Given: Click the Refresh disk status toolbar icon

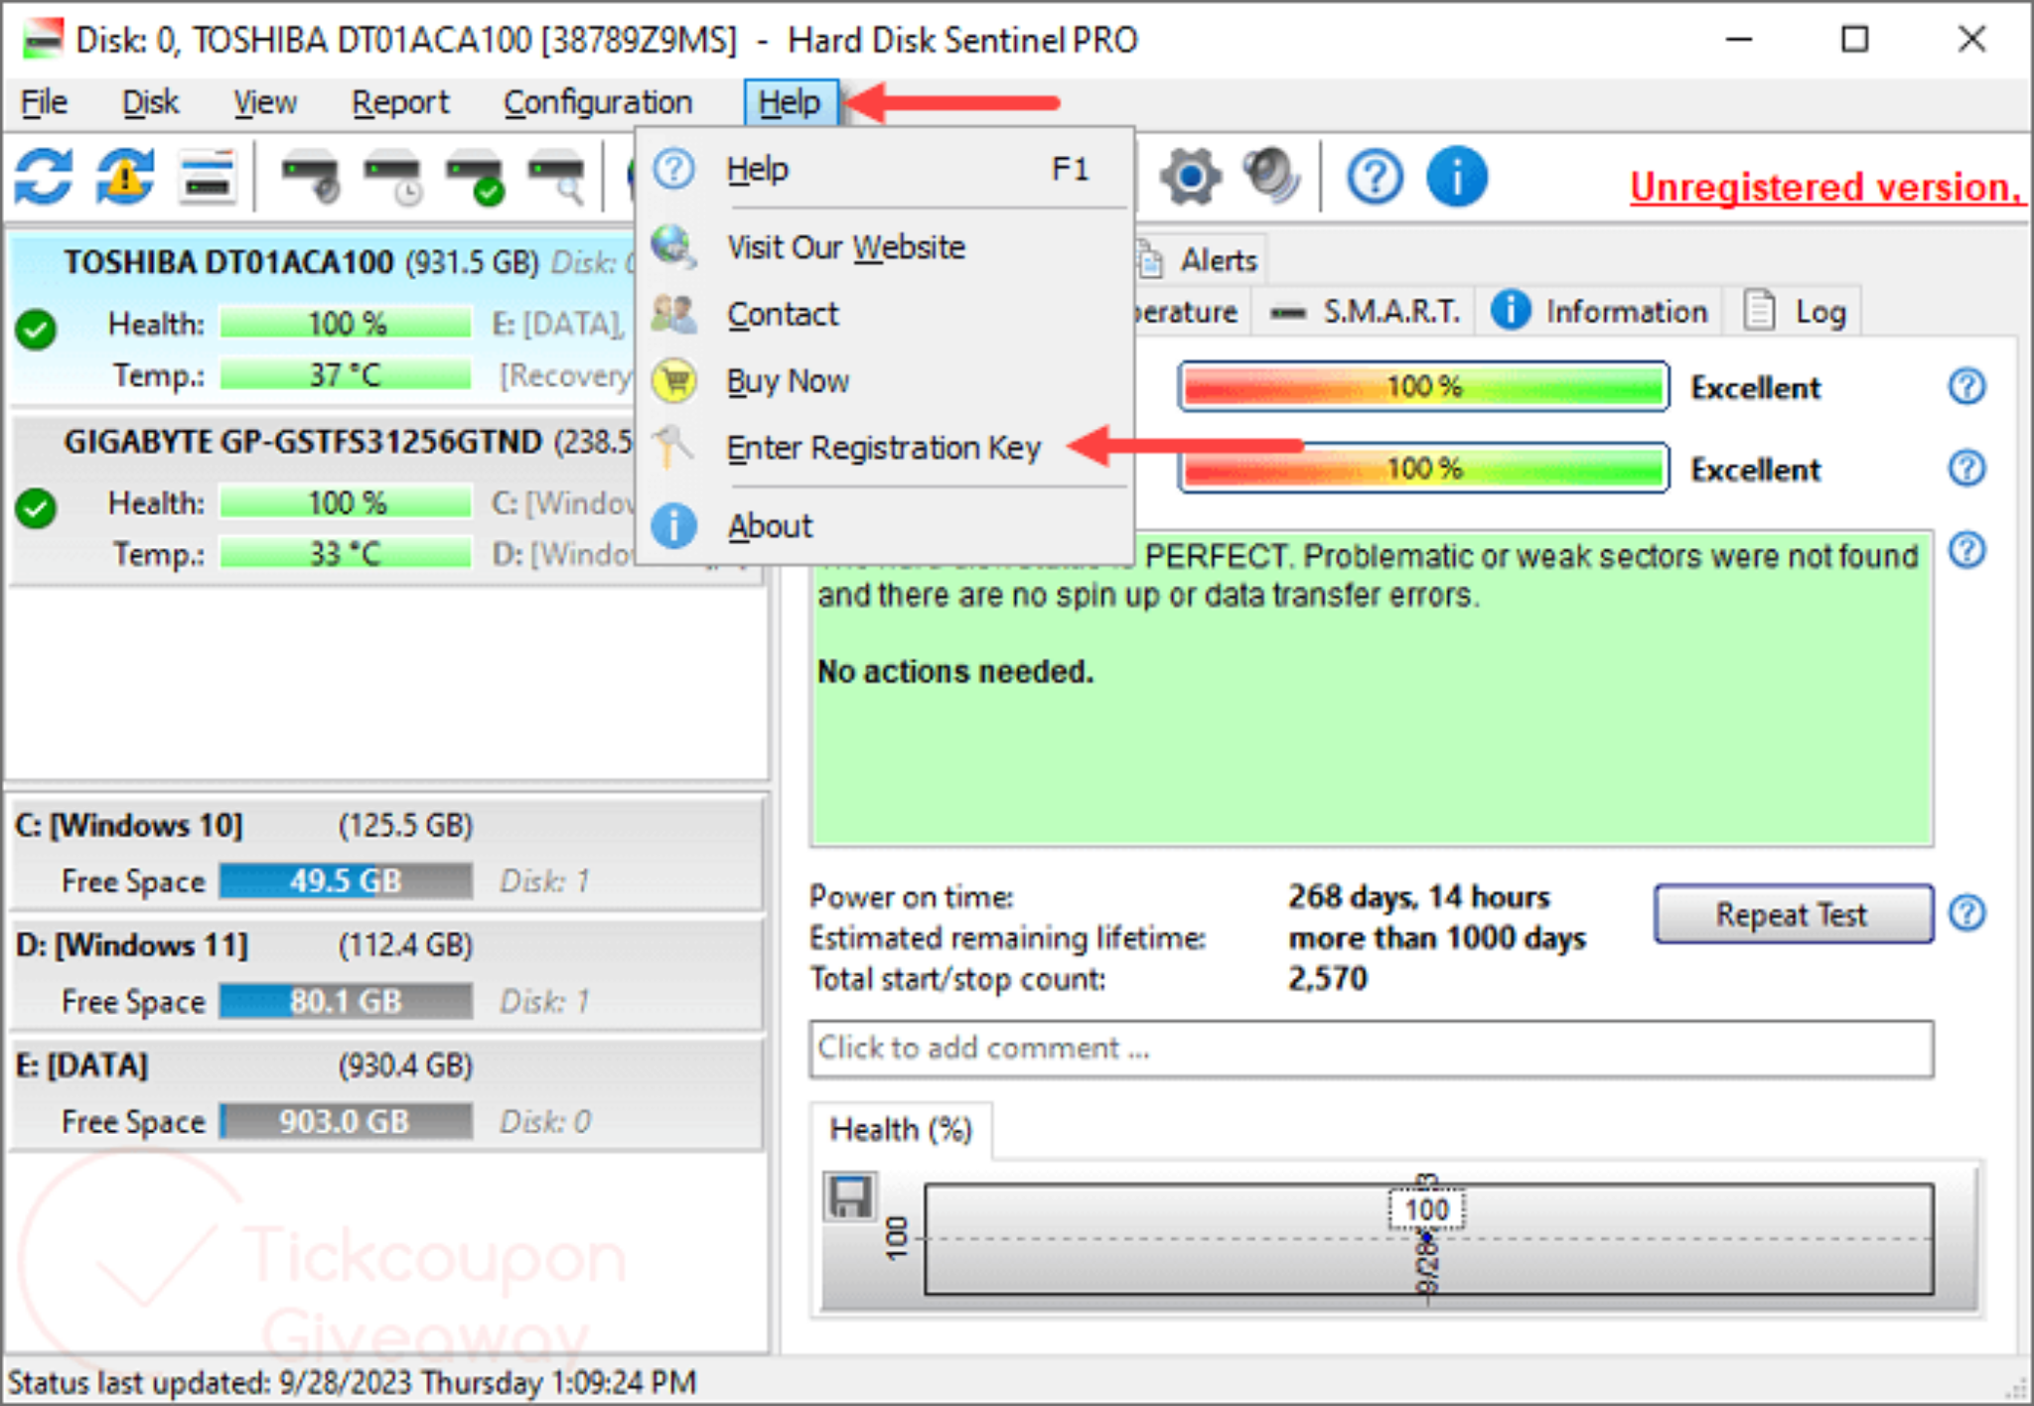Looking at the screenshot, I should click(x=43, y=178).
